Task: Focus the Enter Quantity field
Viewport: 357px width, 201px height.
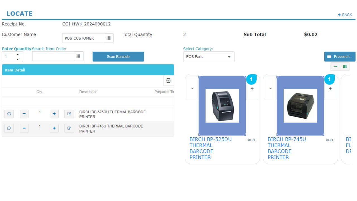Action: pyautogui.click(x=9, y=57)
